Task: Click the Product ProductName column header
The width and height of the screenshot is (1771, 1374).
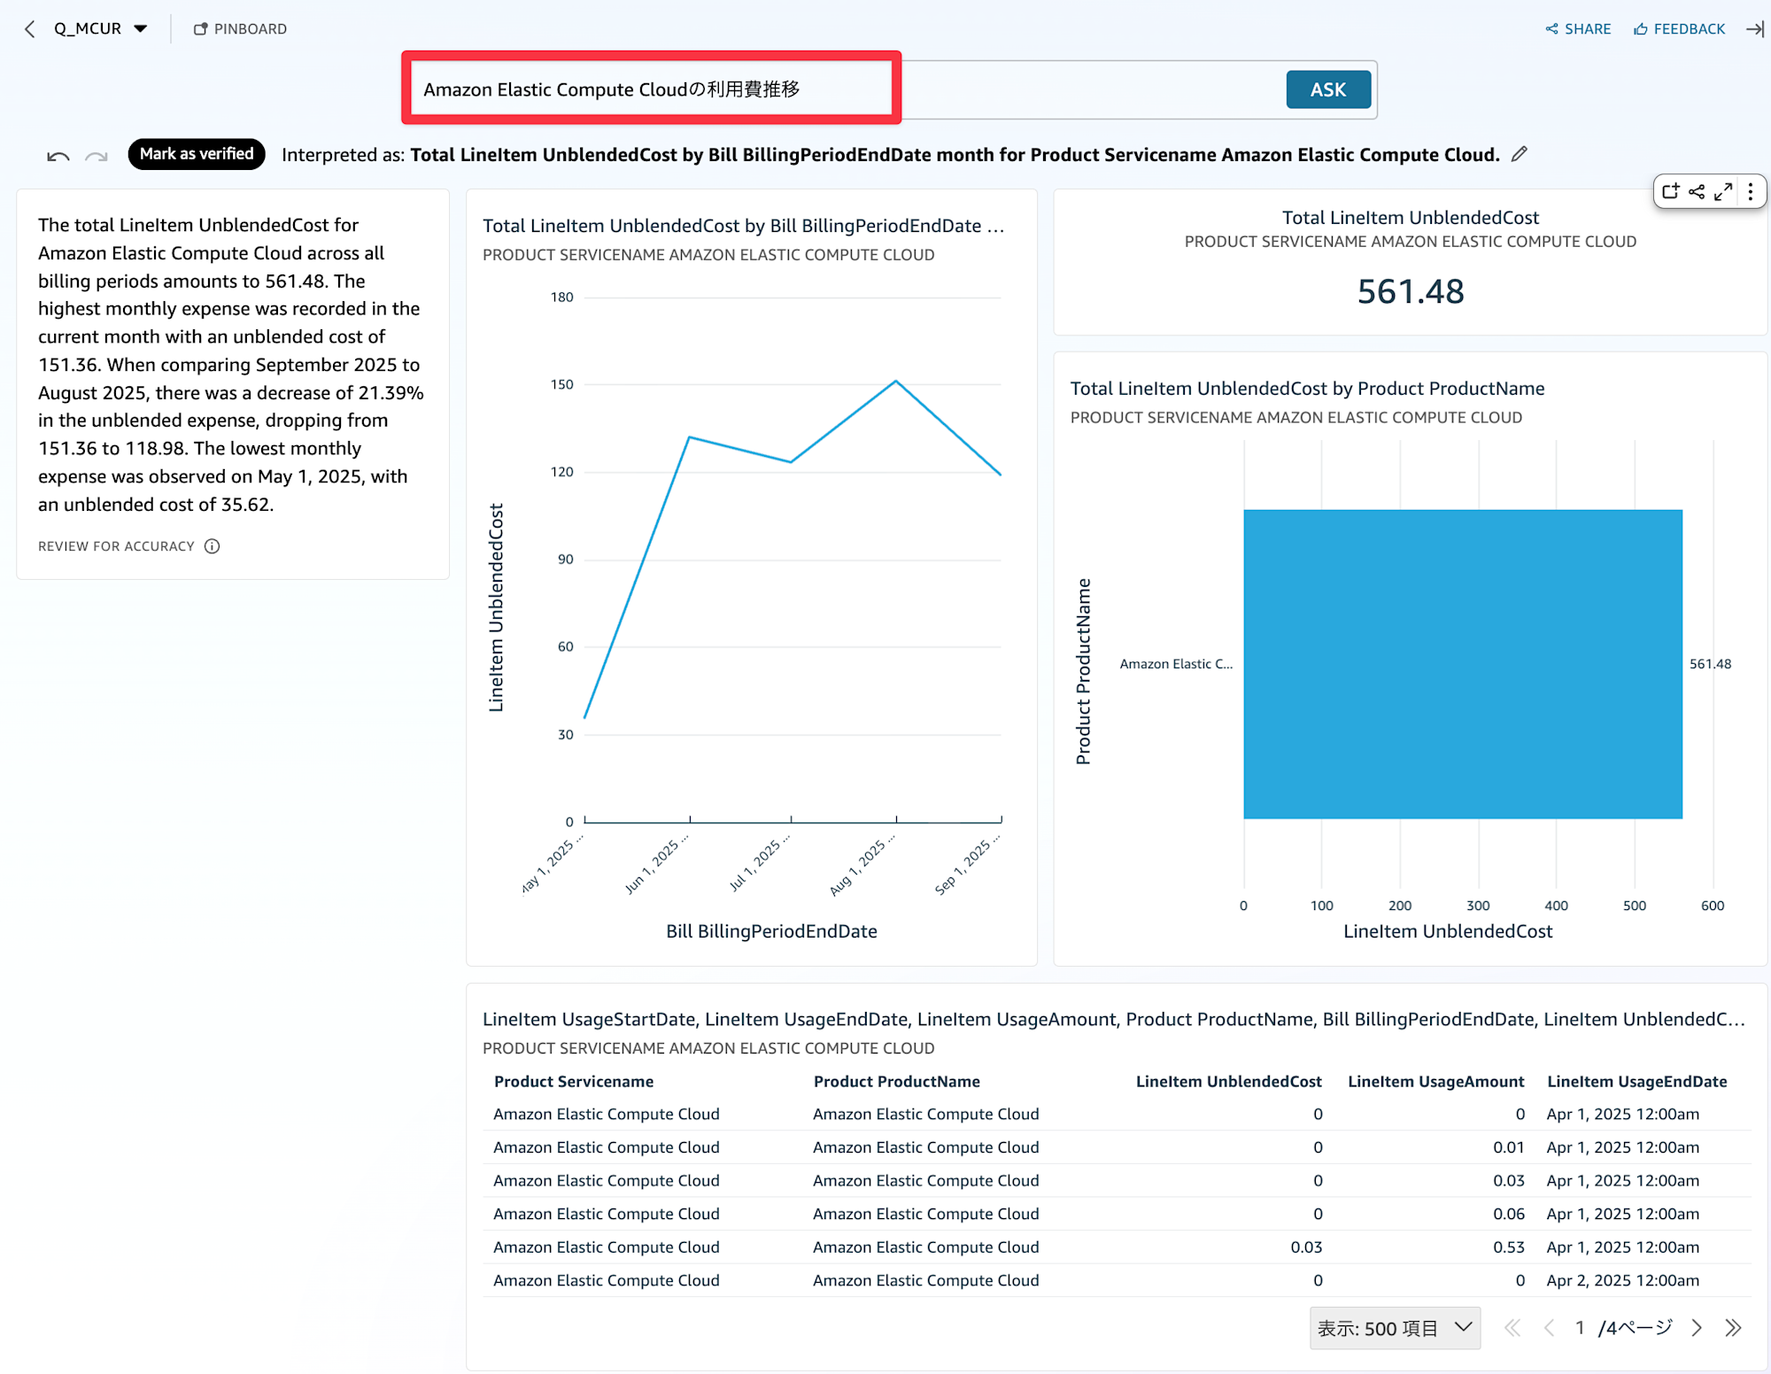Action: tap(897, 1081)
